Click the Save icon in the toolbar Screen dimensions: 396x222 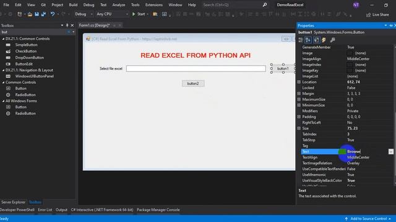pos(37,14)
